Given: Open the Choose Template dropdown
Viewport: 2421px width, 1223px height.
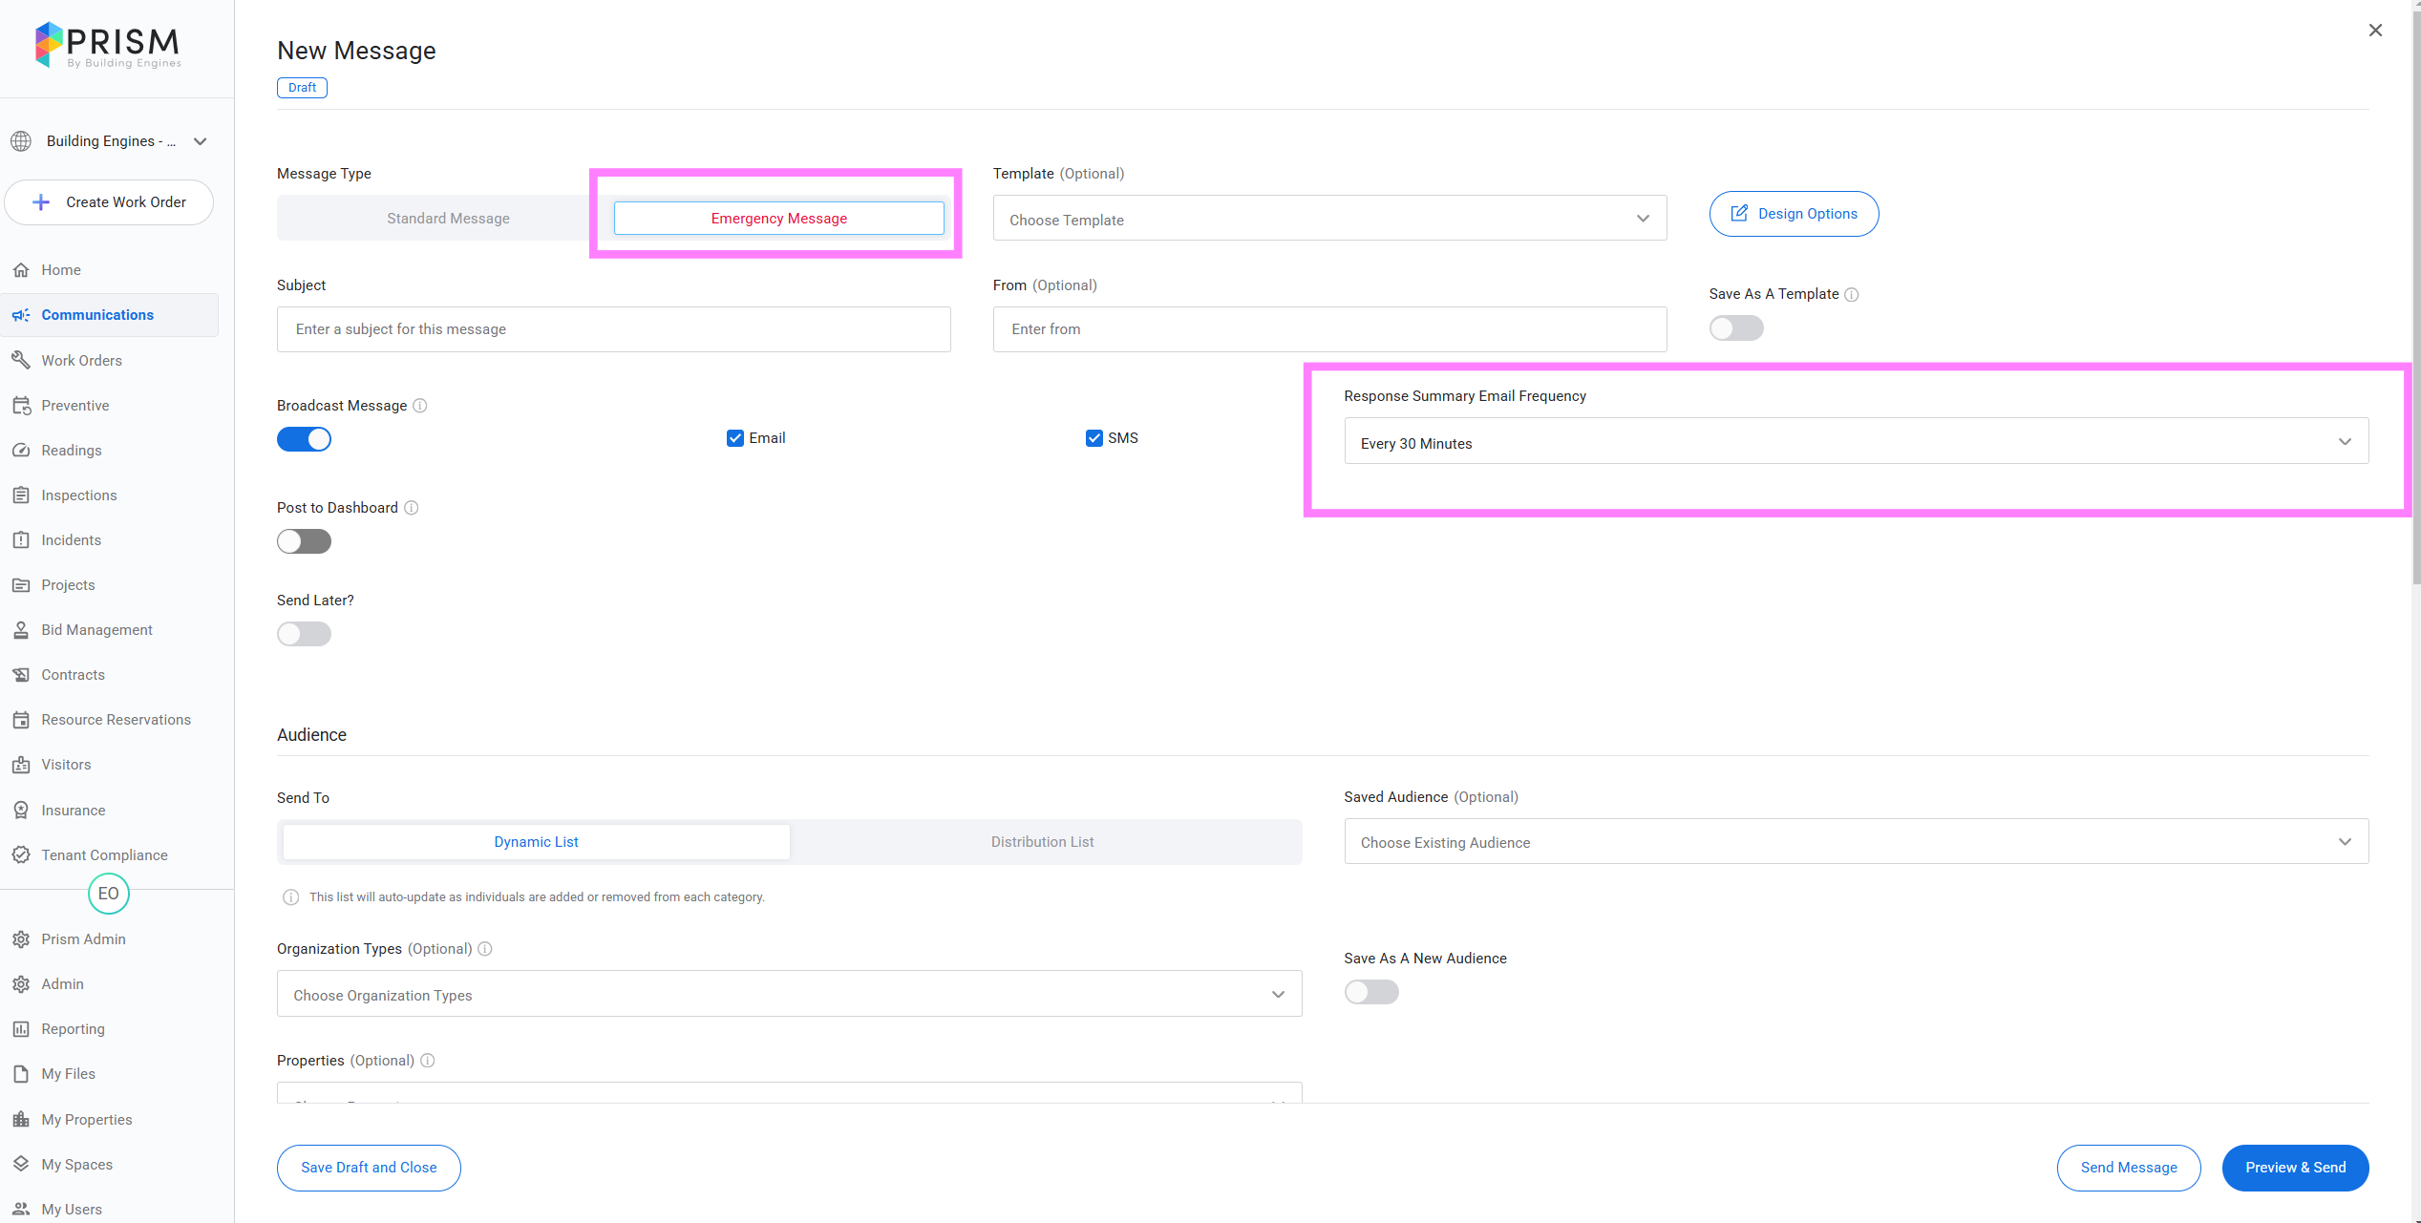Looking at the screenshot, I should point(1328,220).
